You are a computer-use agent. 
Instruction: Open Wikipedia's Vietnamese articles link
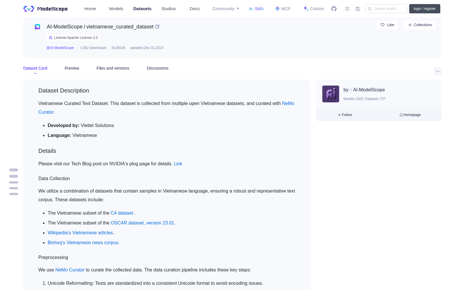[x=80, y=233]
